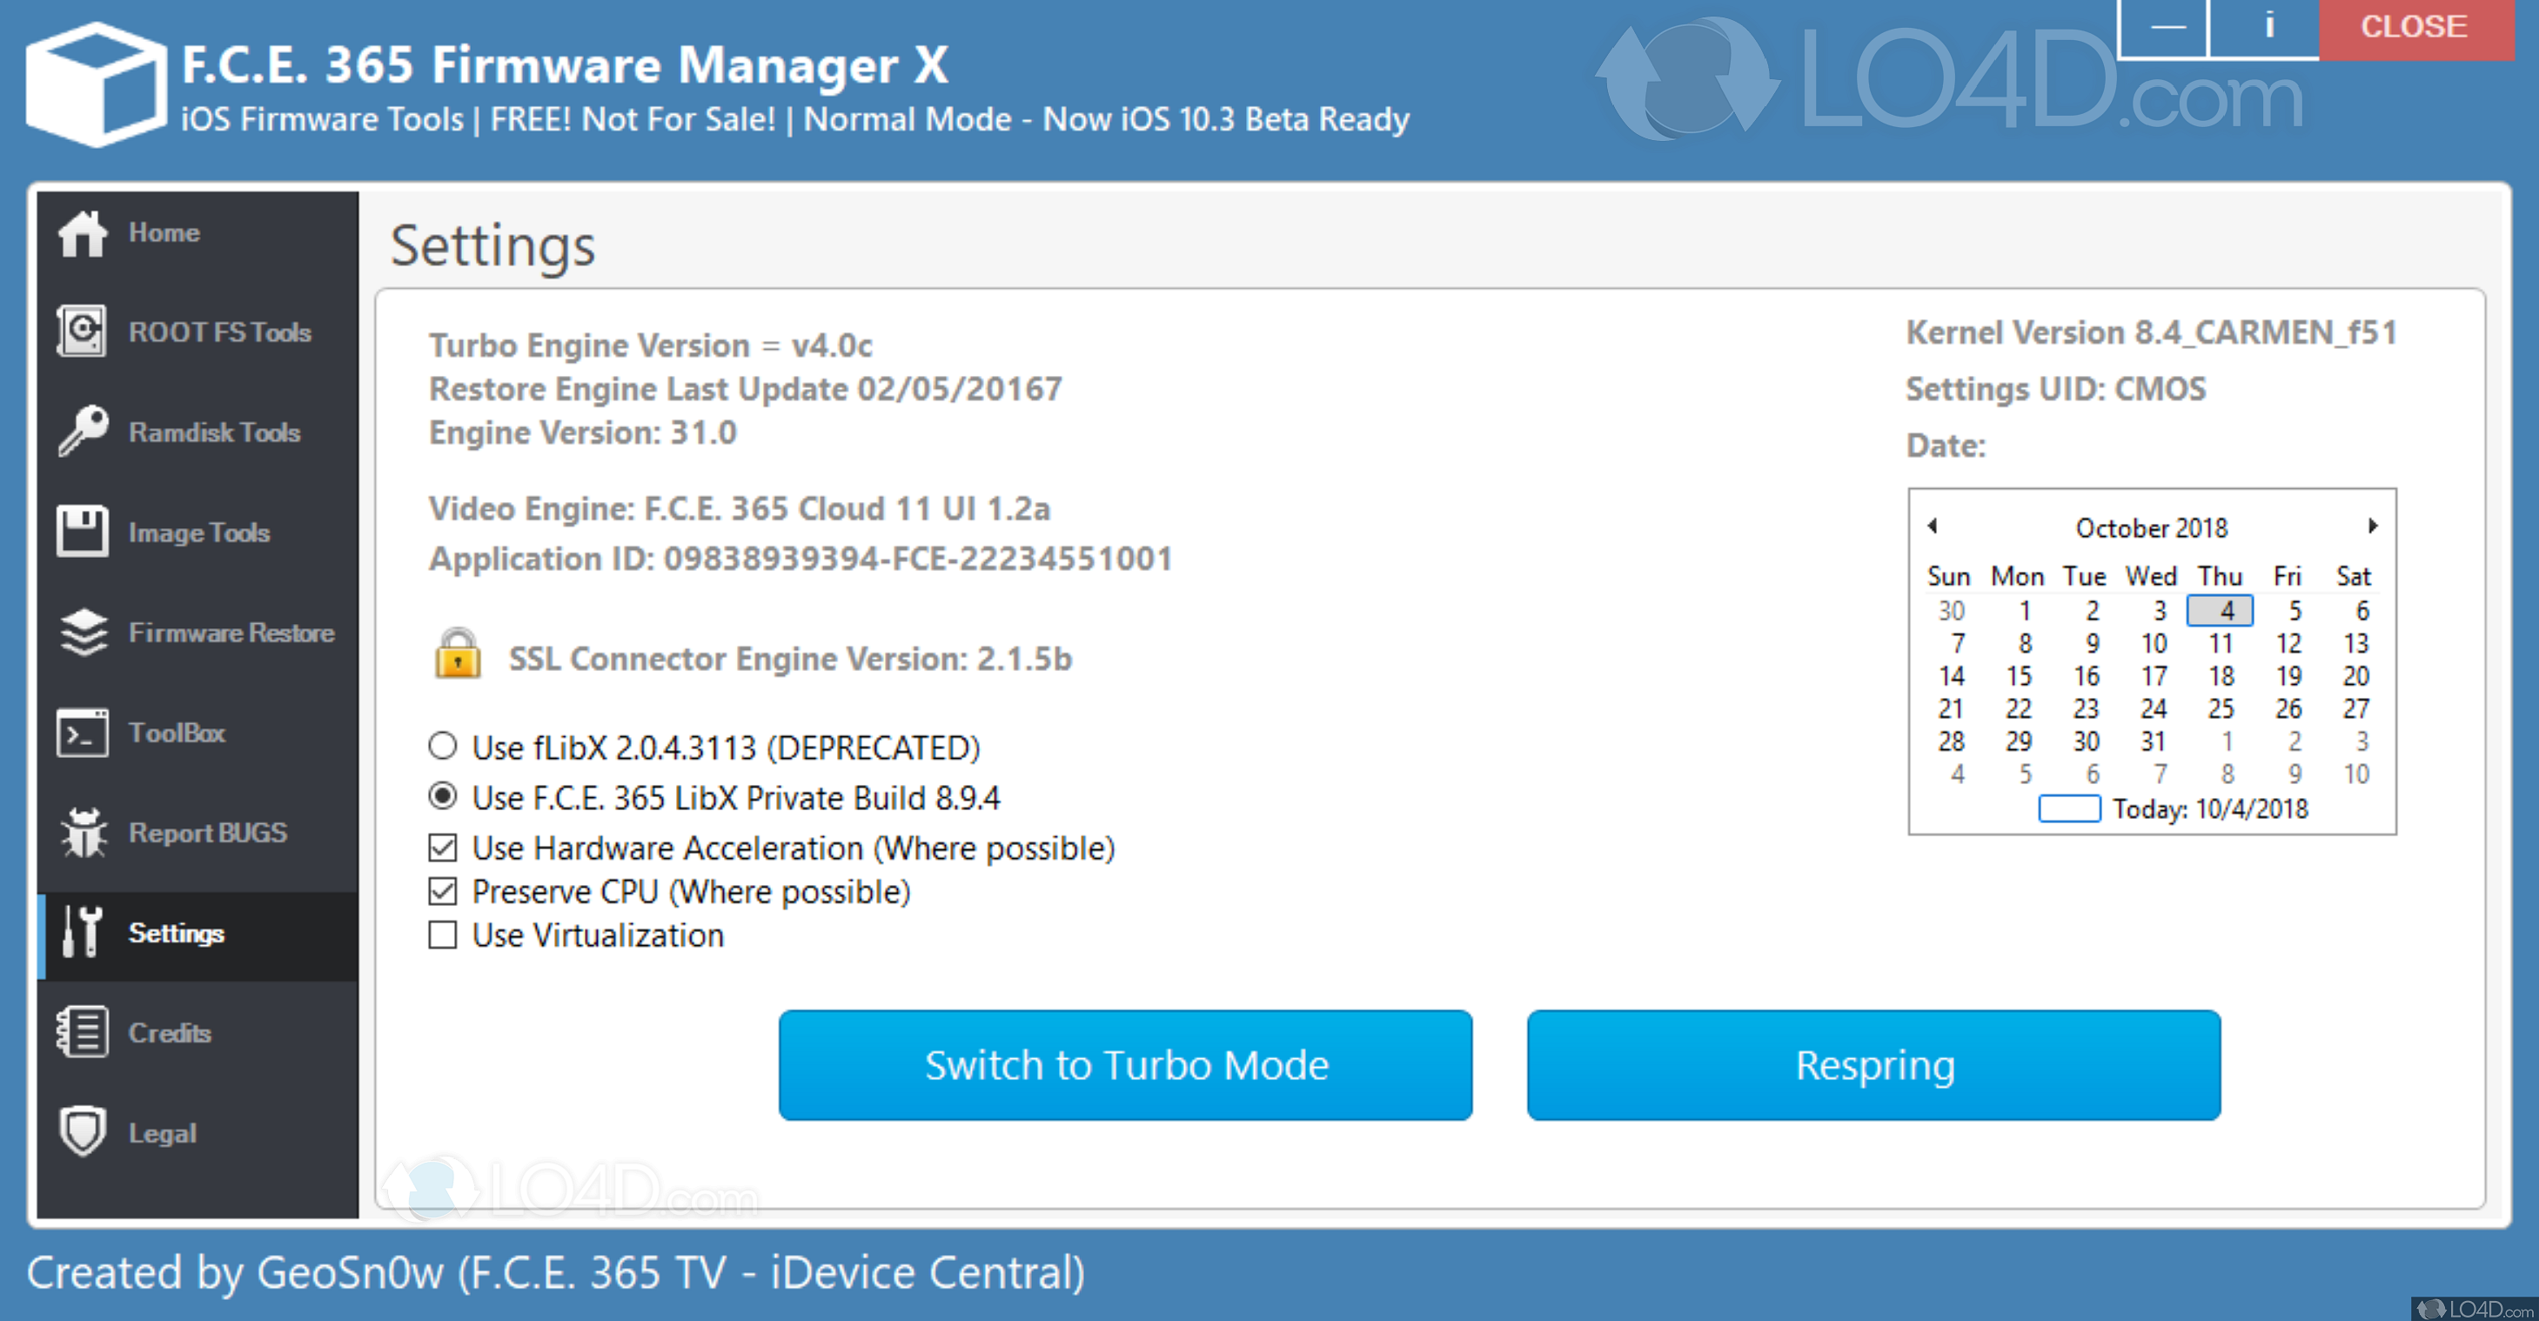Screen dimensions: 2539x1321
Task: Advance calendar to next month
Action: point(2374,526)
